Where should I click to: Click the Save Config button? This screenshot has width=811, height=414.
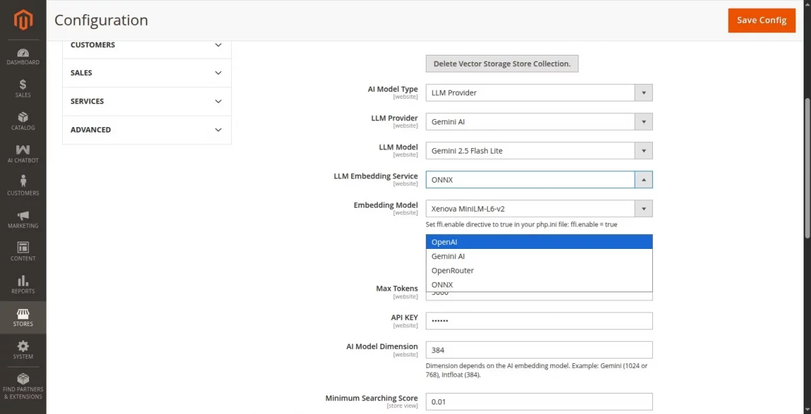(x=761, y=20)
